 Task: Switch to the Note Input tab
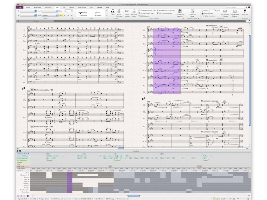coord(37,7)
